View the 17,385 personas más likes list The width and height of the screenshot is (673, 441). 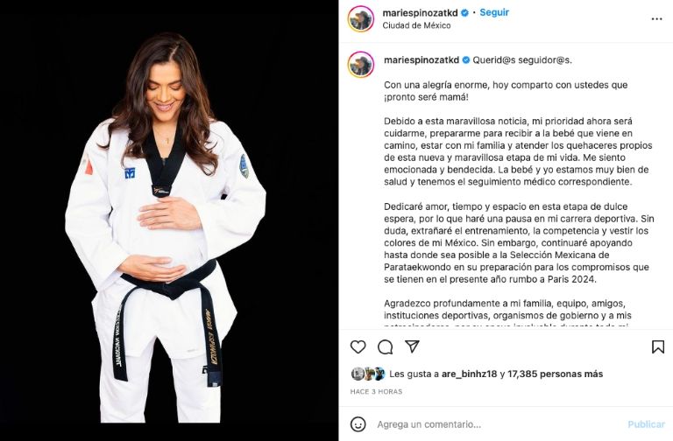pos(555,374)
